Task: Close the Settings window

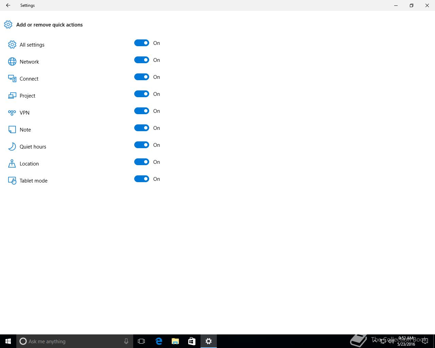Action: (427, 5)
